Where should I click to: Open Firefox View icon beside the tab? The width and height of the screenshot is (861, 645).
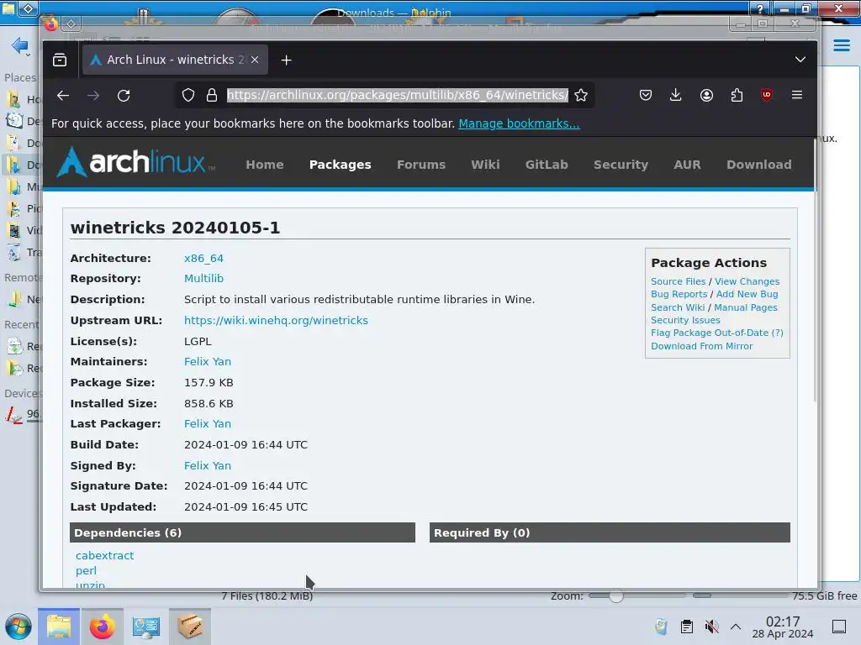[60, 60]
